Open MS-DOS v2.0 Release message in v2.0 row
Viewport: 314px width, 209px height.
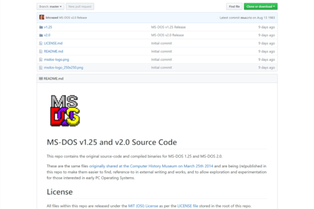pyautogui.click(x=167, y=35)
